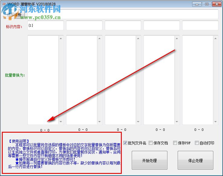The image size is (223, 176).
Task: Click the second 标识内容 input field
Action: click(84, 25)
